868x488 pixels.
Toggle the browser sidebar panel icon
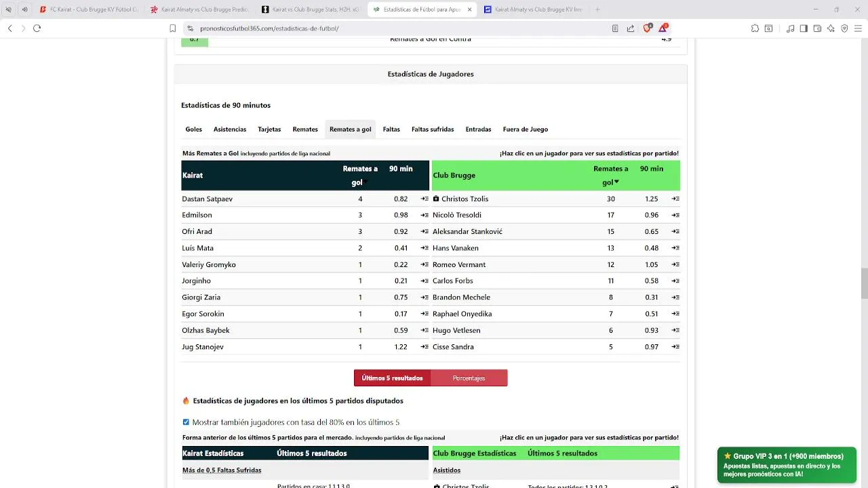(804, 28)
